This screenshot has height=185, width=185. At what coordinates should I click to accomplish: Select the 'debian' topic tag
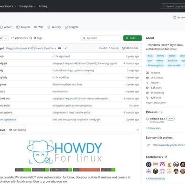point(172,56)
